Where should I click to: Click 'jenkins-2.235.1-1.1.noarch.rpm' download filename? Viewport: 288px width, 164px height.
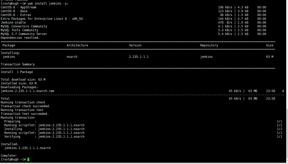coord(27,91)
